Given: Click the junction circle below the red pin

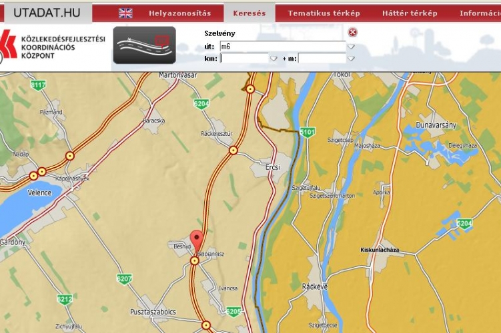Looking at the screenshot, I should [x=195, y=261].
